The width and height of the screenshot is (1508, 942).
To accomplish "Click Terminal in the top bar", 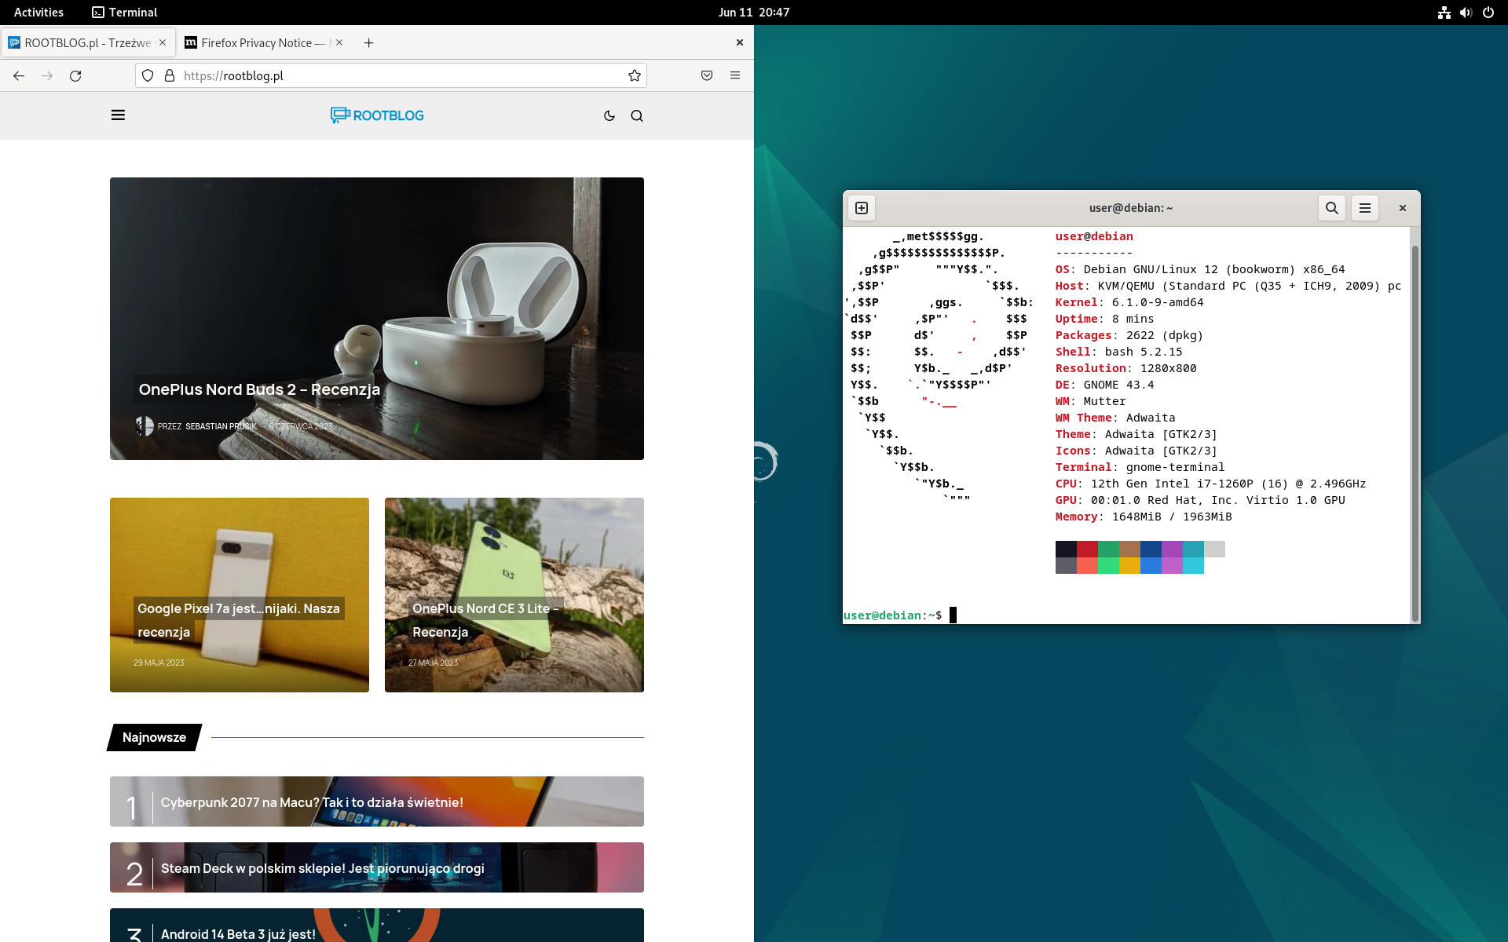I will [123, 12].
